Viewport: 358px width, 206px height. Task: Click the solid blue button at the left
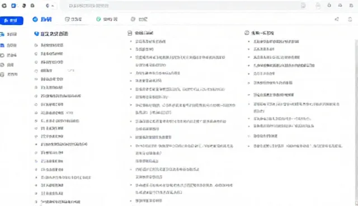tap(11, 21)
